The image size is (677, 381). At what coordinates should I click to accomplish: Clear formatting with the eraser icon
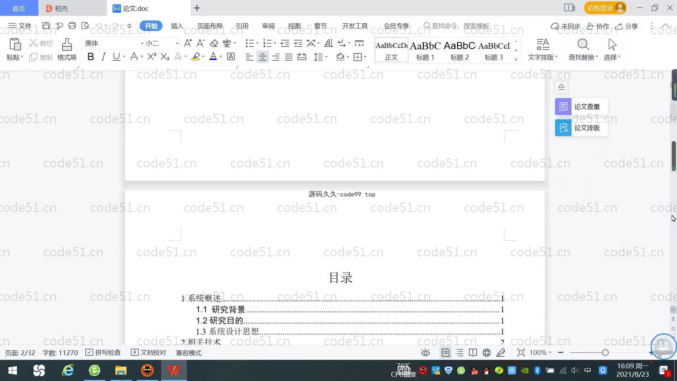[214, 43]
